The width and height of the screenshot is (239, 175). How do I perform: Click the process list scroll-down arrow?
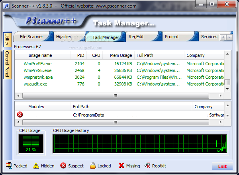pos(227,89)
